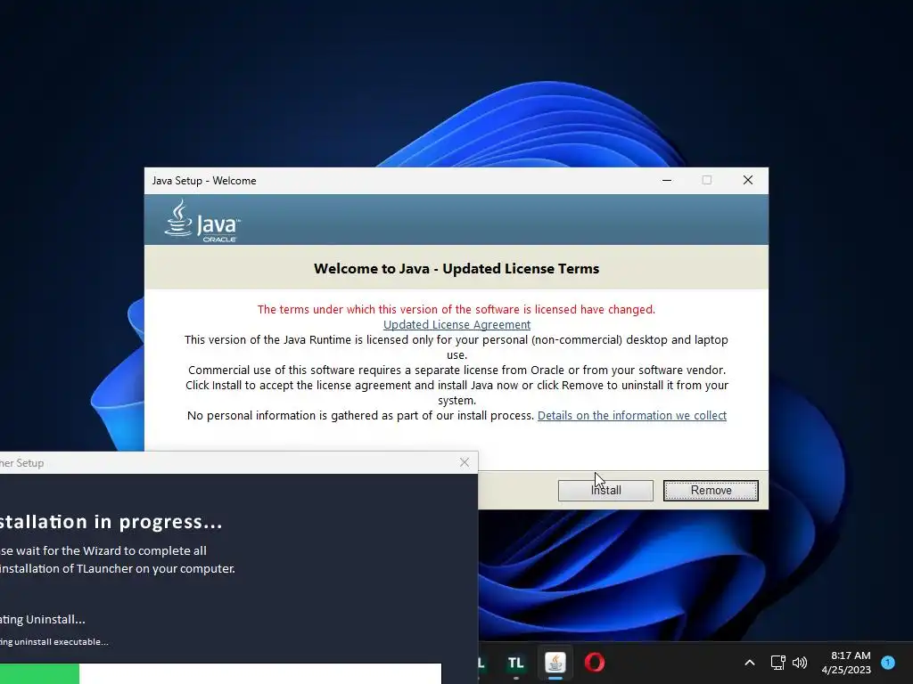The width and height of the screenshot is (913, 684).
Task: Open the clock showing 8:17 AM
Action: (846, 663)
